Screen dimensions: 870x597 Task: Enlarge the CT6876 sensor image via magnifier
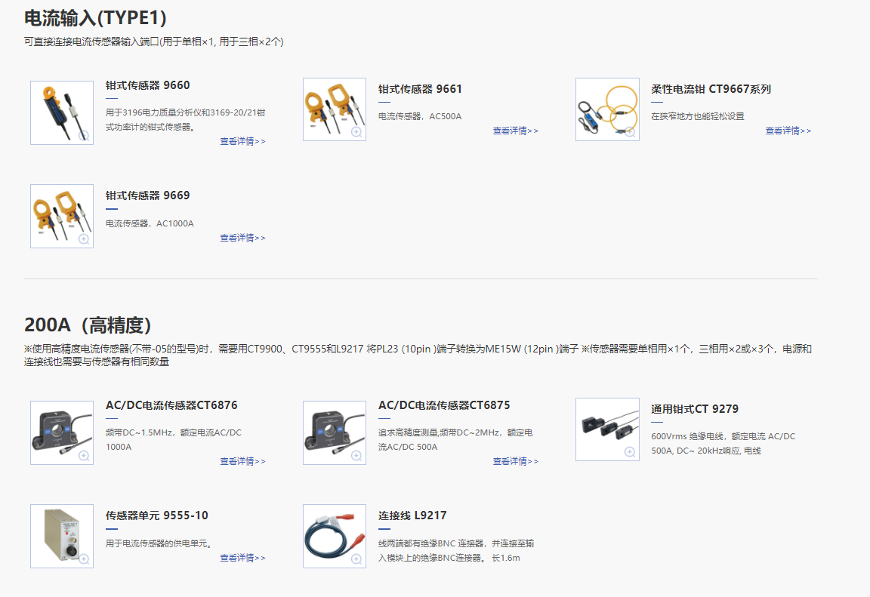(84, 456)
